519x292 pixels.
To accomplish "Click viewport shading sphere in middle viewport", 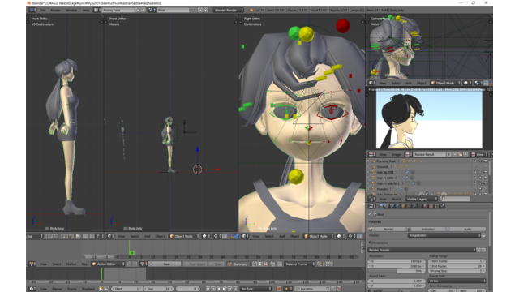I will (x=205, y=236).
